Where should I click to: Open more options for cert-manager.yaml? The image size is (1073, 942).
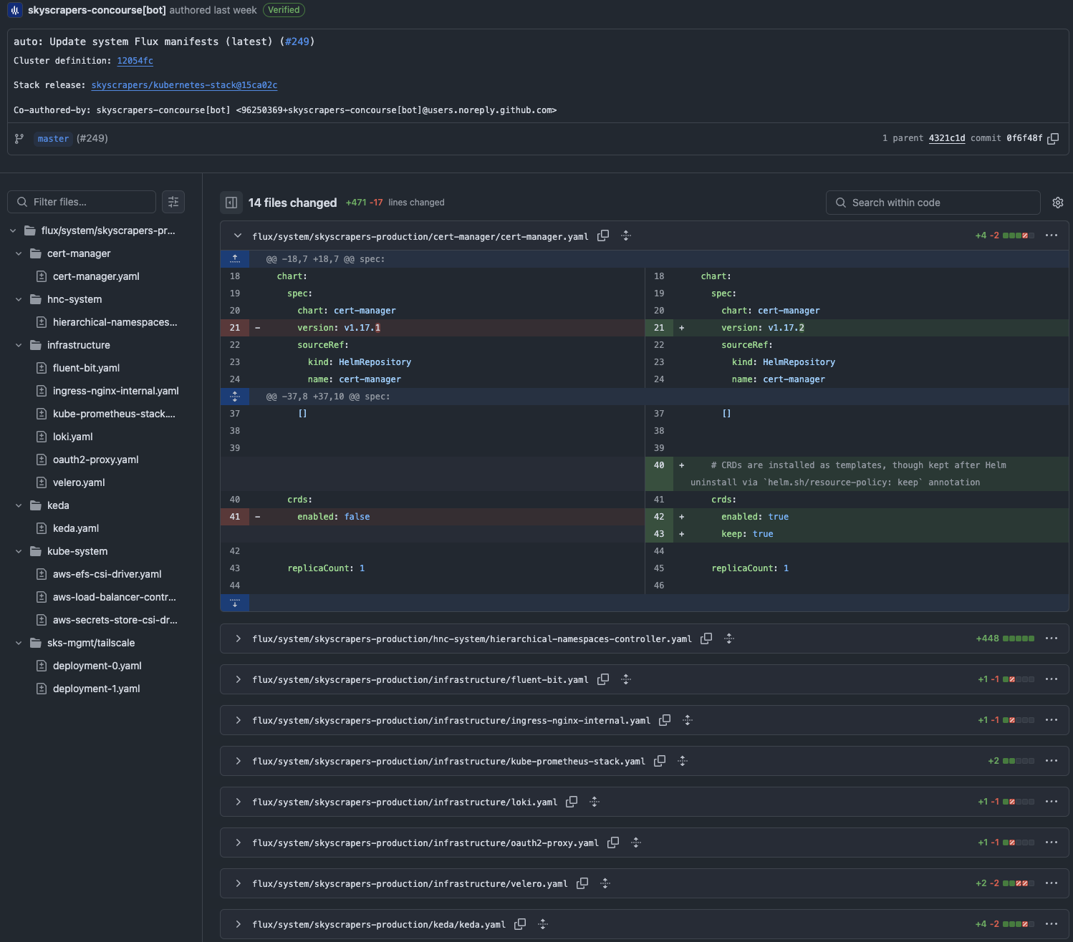coord(1051,235)
